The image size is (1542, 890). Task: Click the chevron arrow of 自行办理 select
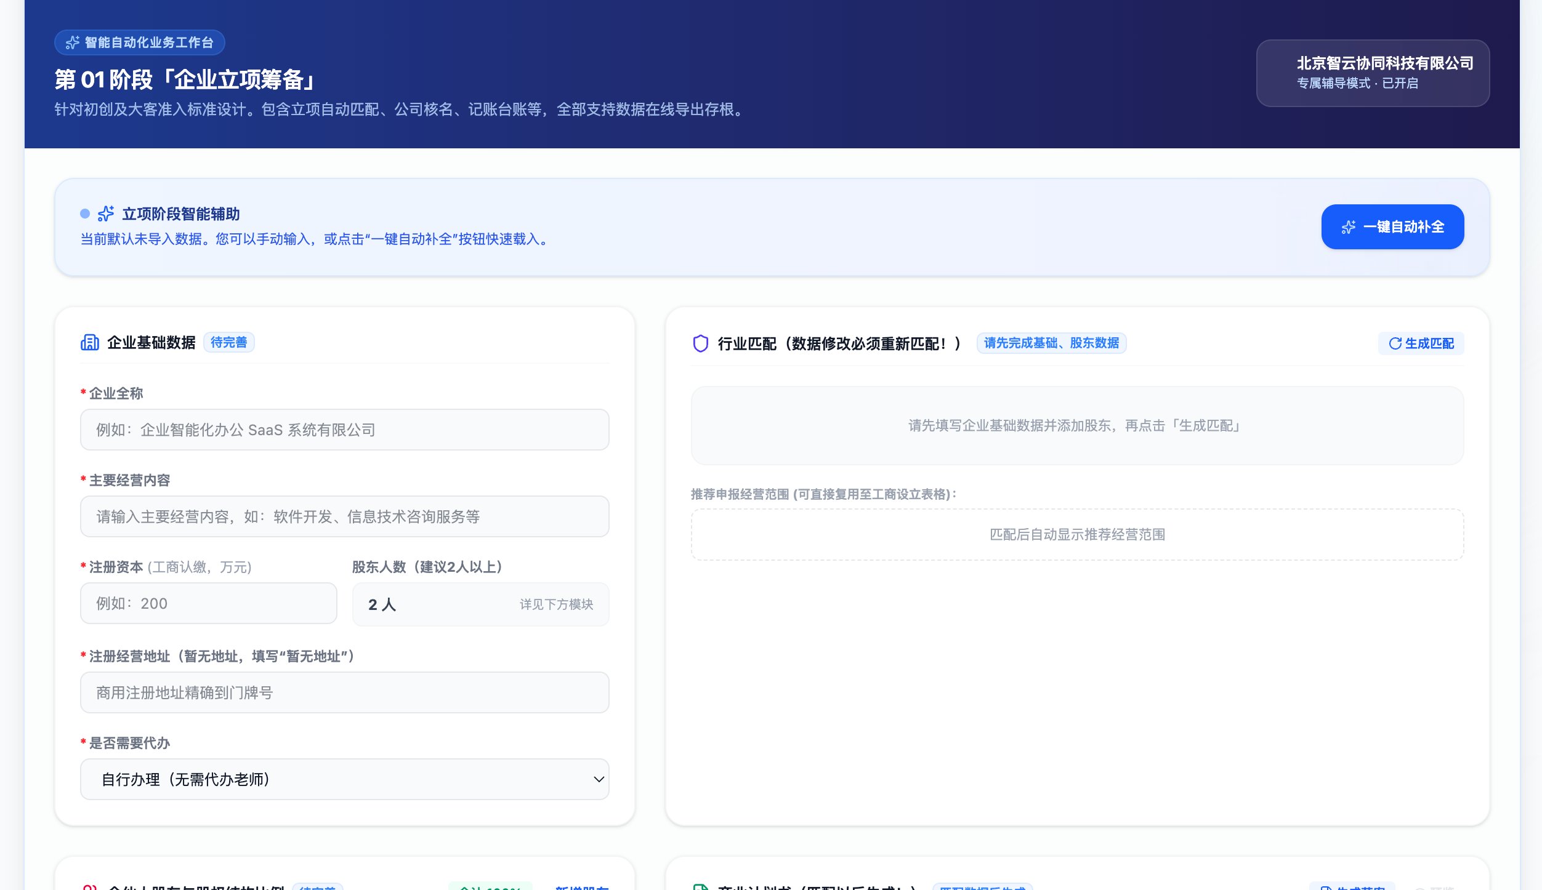pyautogui.click(x=599, y=779)
